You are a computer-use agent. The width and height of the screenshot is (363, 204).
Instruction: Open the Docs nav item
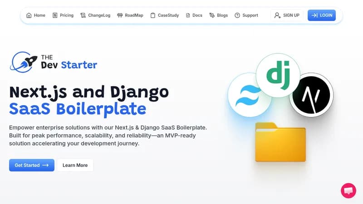(194, 15)
